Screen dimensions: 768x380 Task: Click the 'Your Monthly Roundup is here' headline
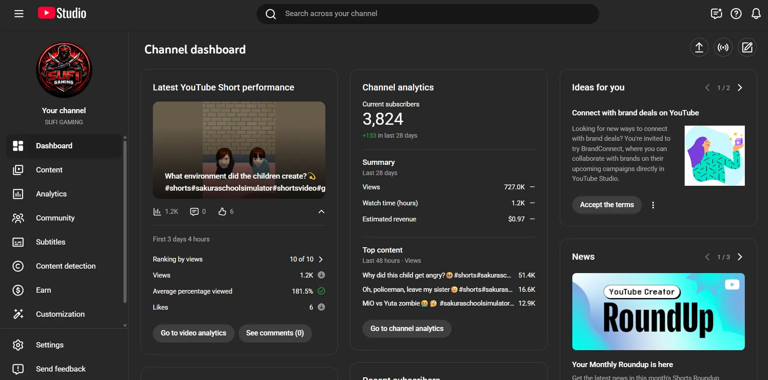point(622,364)
